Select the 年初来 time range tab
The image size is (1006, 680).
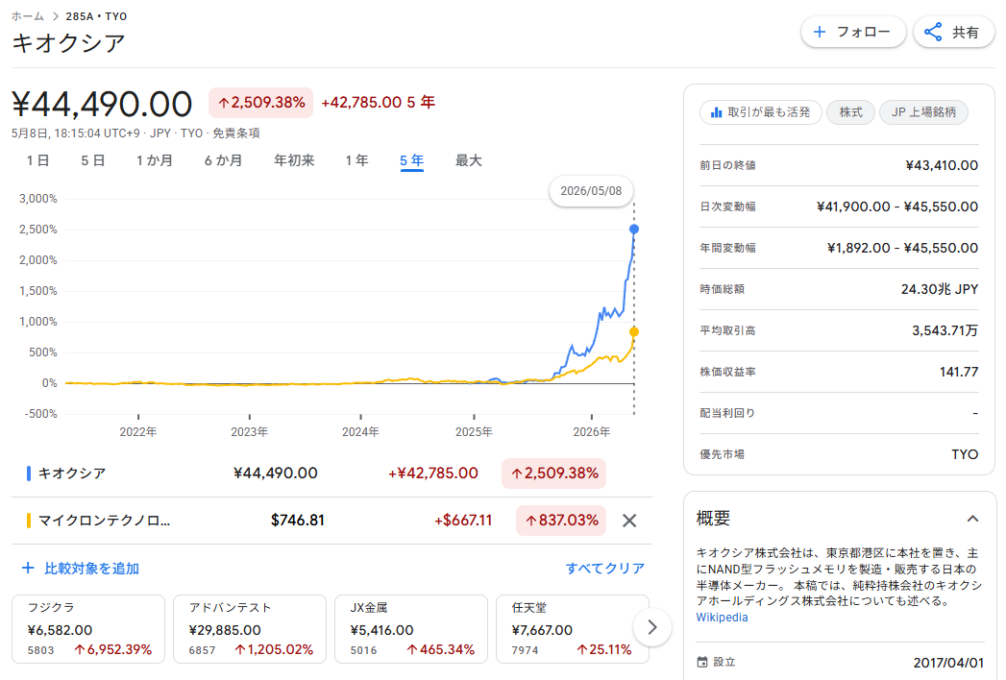(294, 161)
